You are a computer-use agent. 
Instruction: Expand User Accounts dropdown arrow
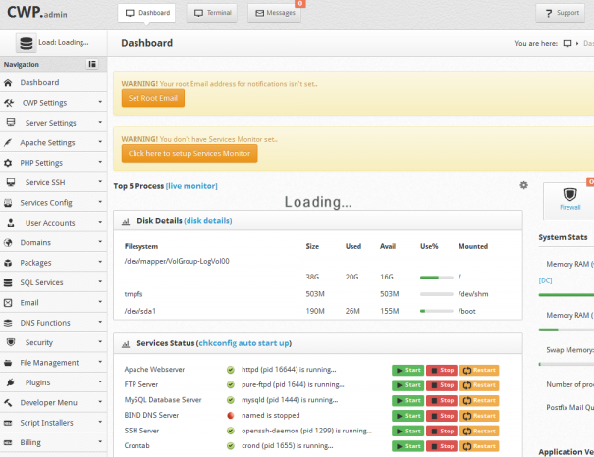pyautogui.click(x=100, y=222)
